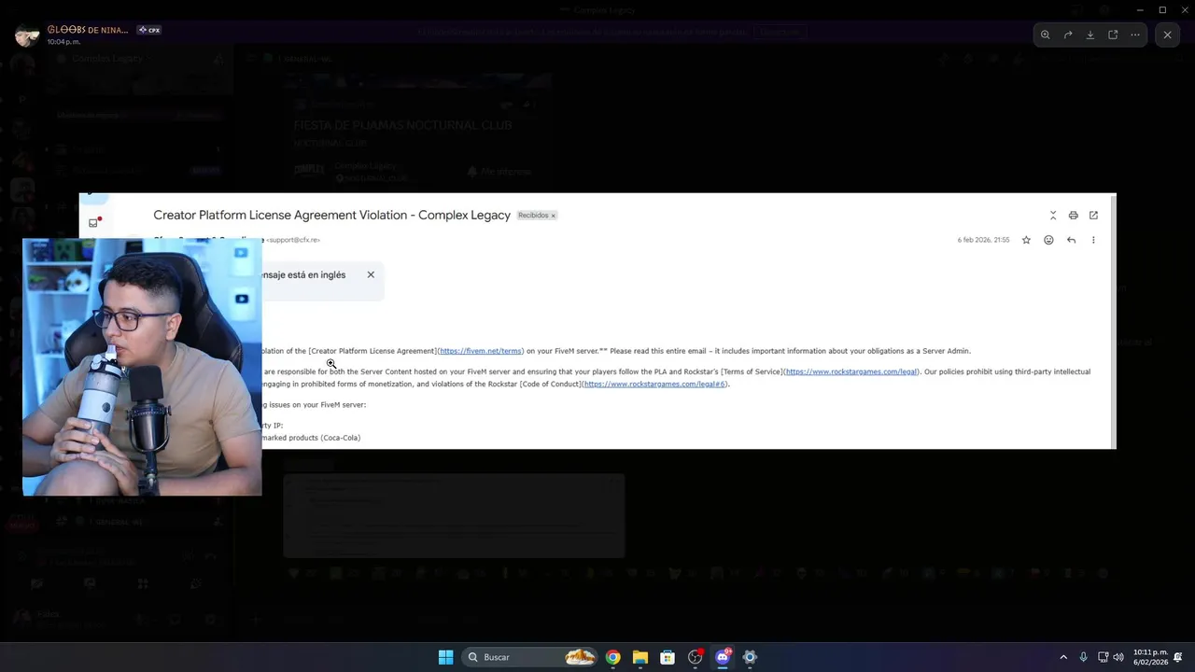Screen dimensions: 1195x672
Task: Open the image in browser via external-link icon
Action: 1113,35
